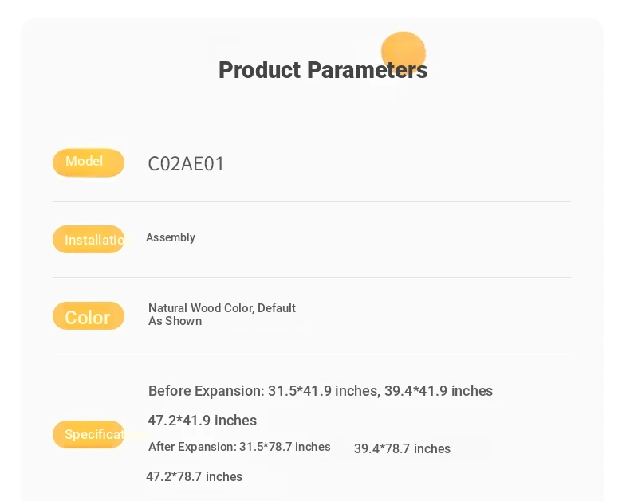Click the Product Parameters heading
This screenshot has height=501, width=630.
(323, 70)
